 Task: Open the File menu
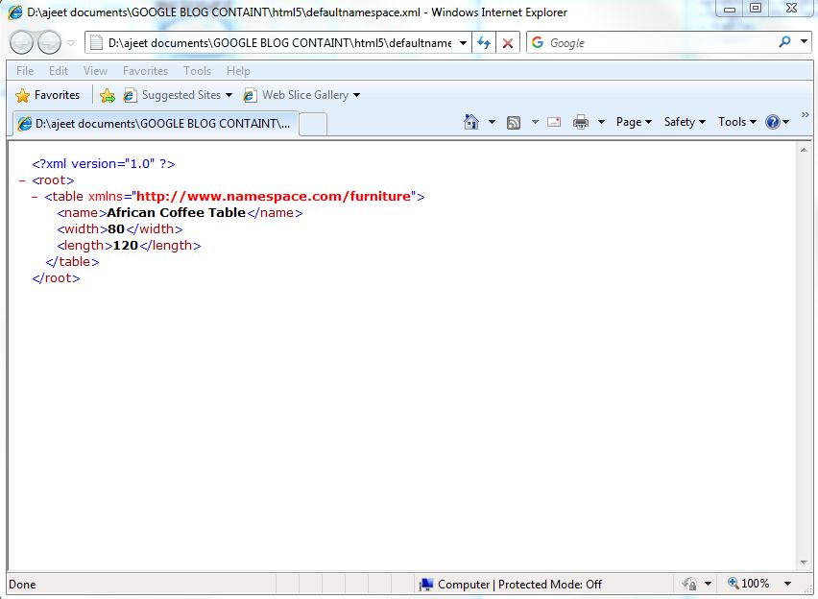click(25, 71)
